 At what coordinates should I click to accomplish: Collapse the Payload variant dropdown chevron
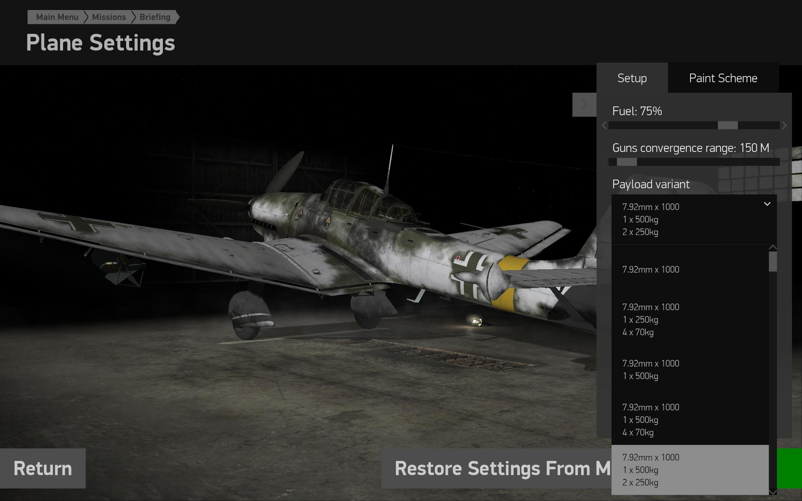click(x=767, y=204)
